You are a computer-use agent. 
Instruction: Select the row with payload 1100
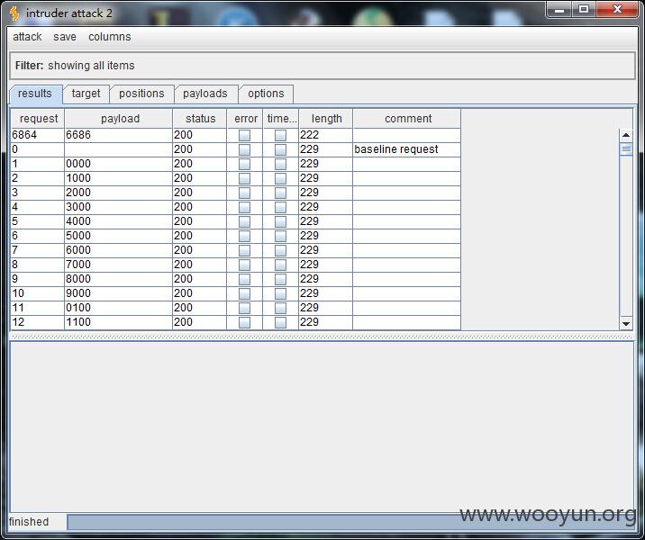click(x=235, y=322)
